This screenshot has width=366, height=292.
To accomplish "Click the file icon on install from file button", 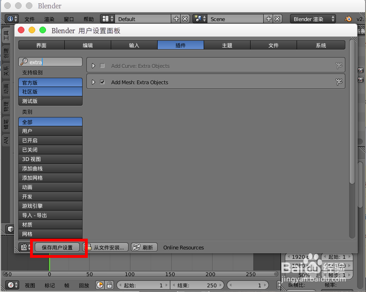I will 89,247.
